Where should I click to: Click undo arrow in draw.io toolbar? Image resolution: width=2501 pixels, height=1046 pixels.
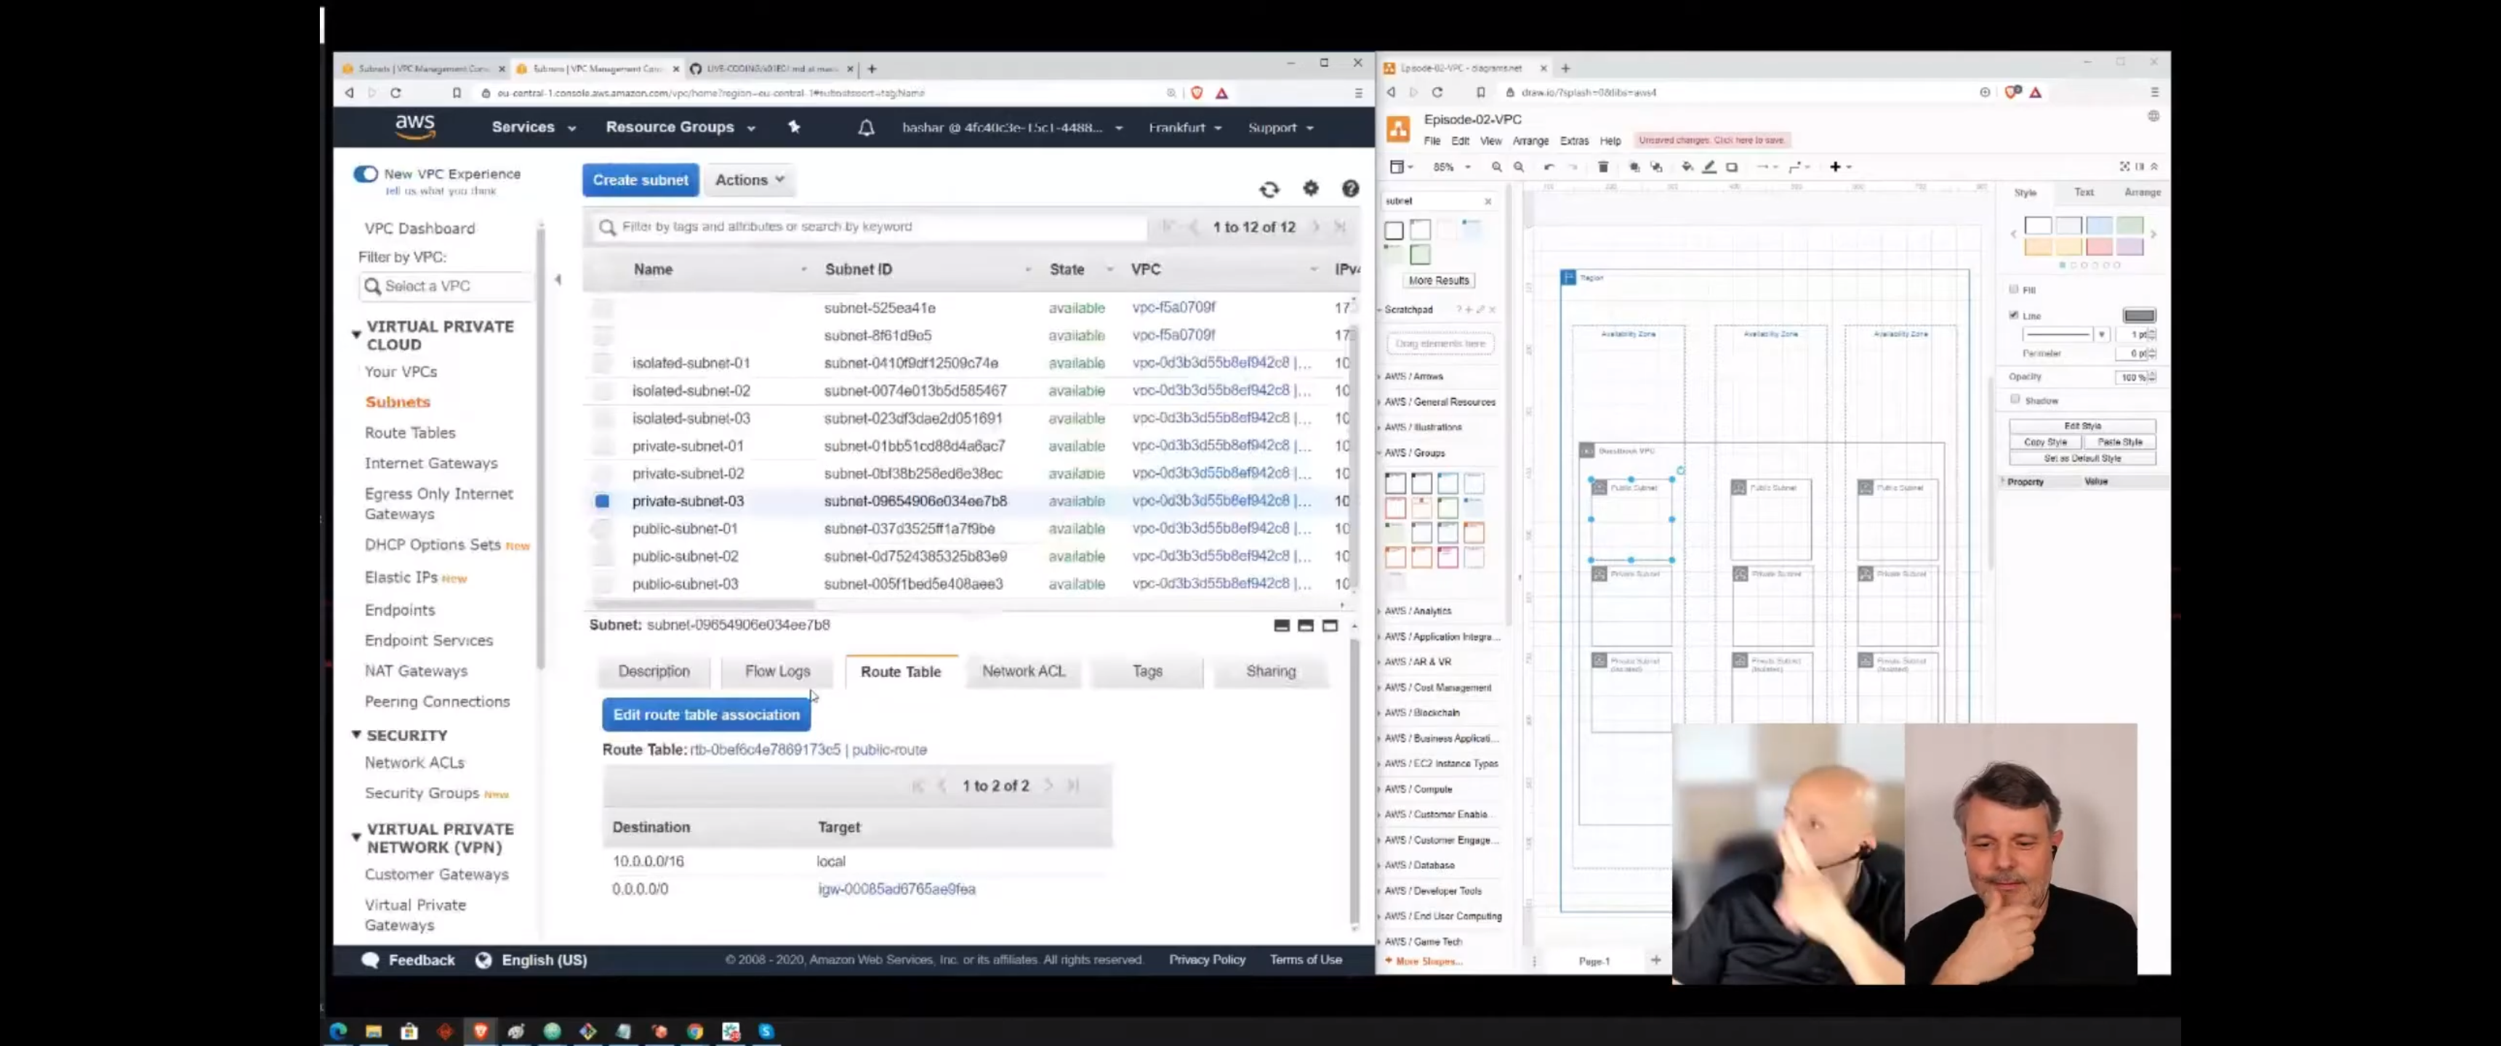(x=1549, y=167)
